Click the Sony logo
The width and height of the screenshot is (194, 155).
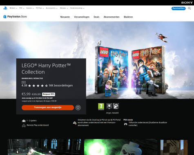pyautogui.click(x=187, y=3)
